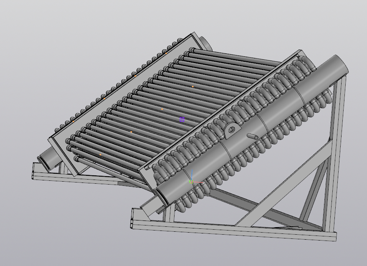
Task: Select the lifting lug on the header pipe
Action: [x=233, y=129]
